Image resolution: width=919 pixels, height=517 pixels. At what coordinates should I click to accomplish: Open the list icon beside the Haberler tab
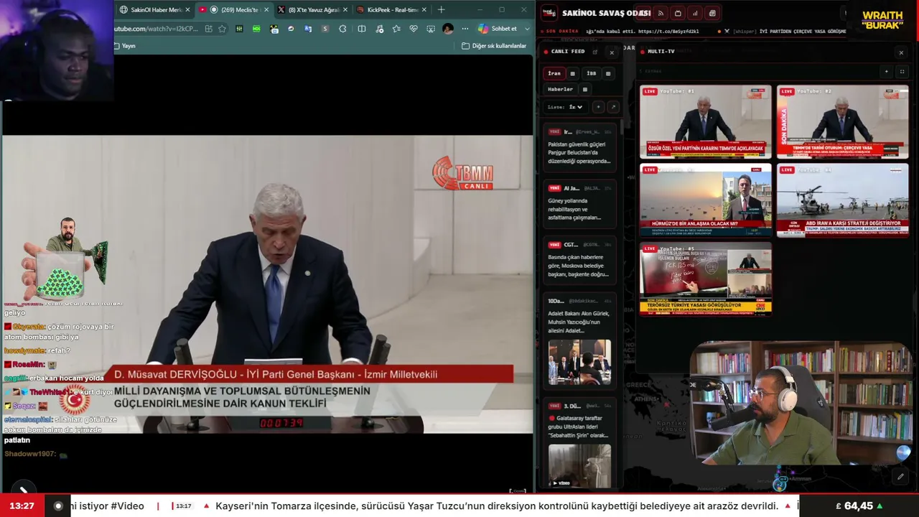[x=585, y=90]
